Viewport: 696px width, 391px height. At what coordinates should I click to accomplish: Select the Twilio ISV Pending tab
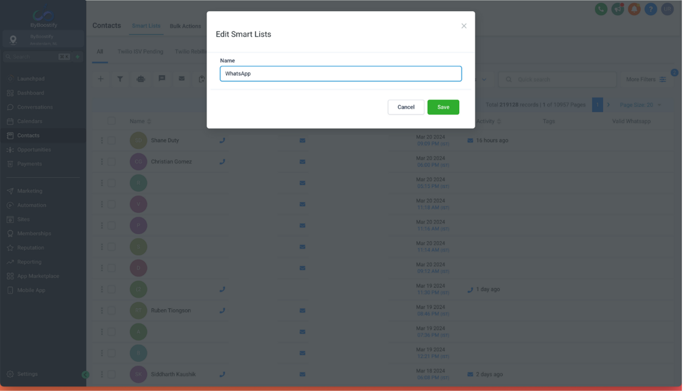[140, 52]
